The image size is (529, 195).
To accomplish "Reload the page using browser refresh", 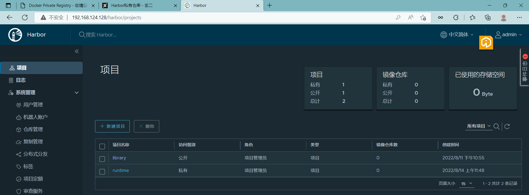I will 25,18.
